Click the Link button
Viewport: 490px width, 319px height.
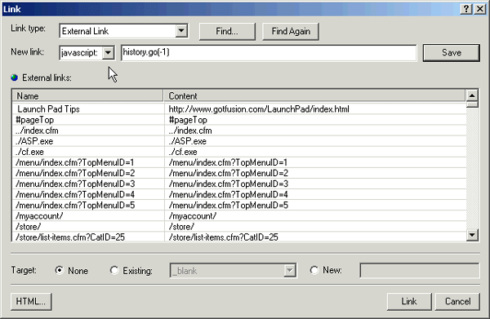(x=409, y=301)
